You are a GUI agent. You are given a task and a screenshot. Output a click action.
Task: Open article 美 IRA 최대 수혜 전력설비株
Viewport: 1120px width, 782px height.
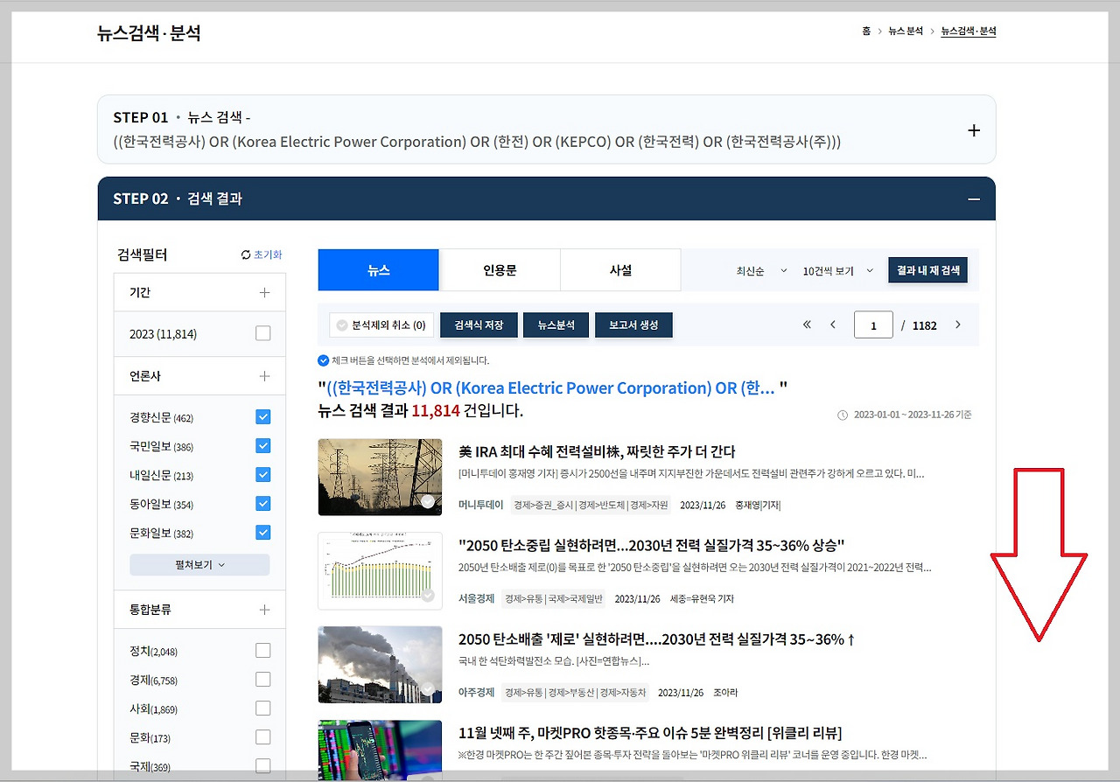pyautogui.click(x=597, y=452)
